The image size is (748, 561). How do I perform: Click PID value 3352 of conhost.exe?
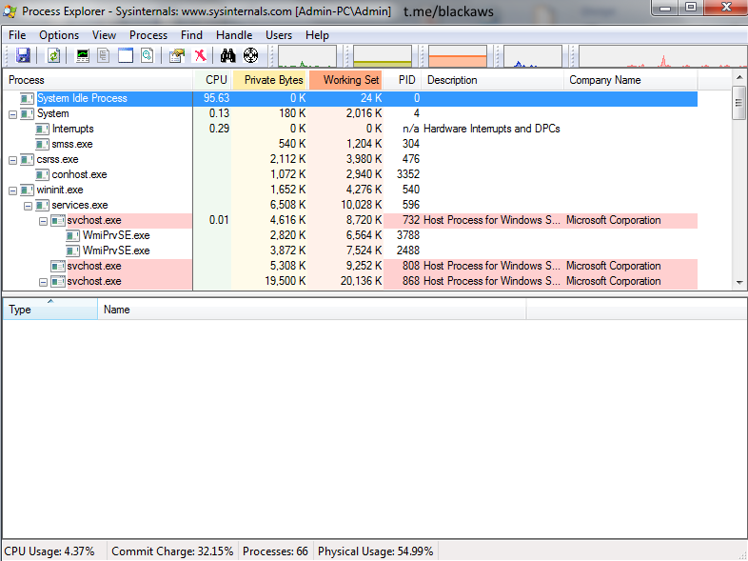[408, 174]
